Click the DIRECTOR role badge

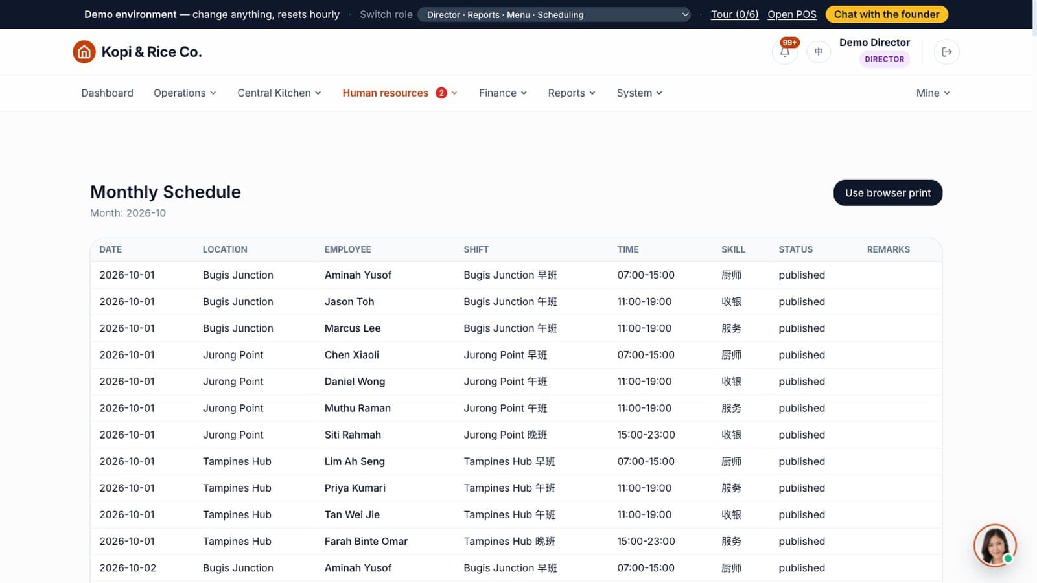884,59
